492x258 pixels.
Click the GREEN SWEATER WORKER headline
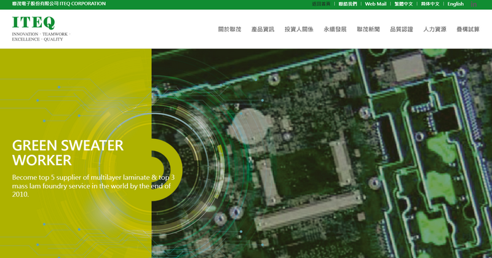point(68,153)
